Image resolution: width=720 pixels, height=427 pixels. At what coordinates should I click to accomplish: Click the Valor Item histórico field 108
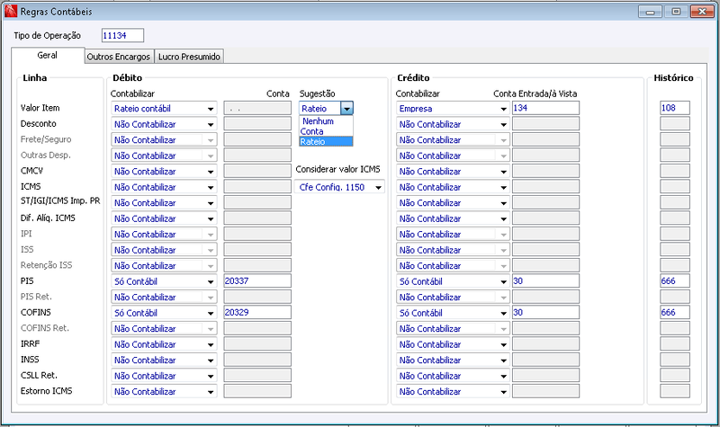click(x=674, y=108)
